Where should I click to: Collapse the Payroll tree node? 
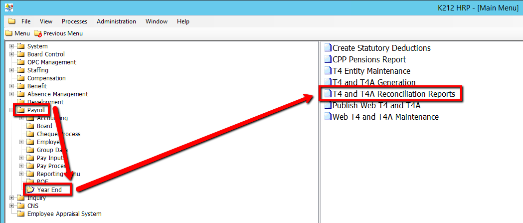(12, 110)
